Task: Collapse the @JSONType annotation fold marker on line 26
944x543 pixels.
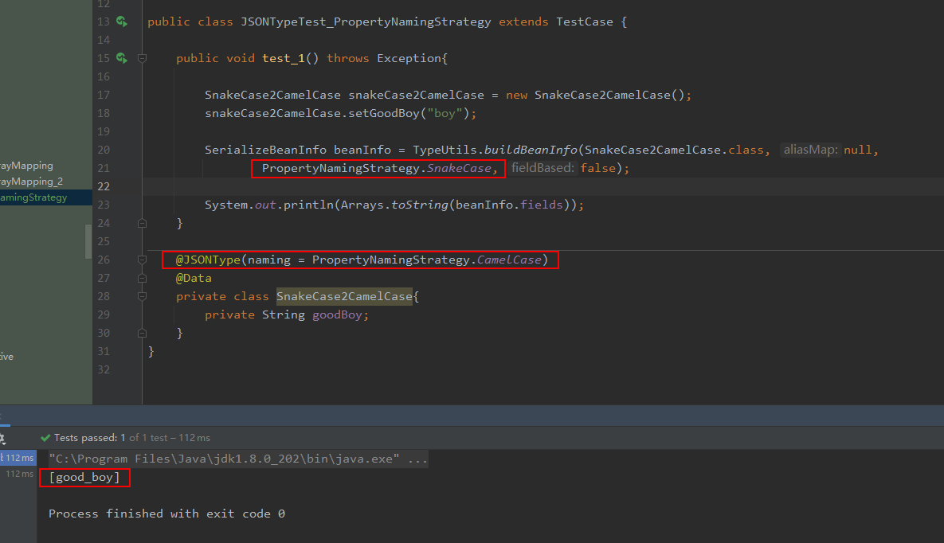Action: (x=142, y=260)
